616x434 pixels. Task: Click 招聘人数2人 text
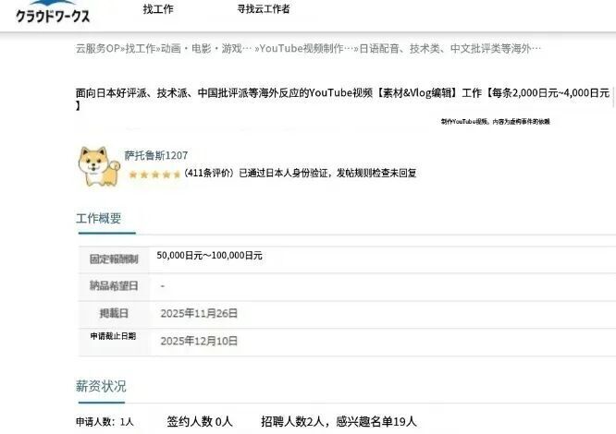coord(292,422)
